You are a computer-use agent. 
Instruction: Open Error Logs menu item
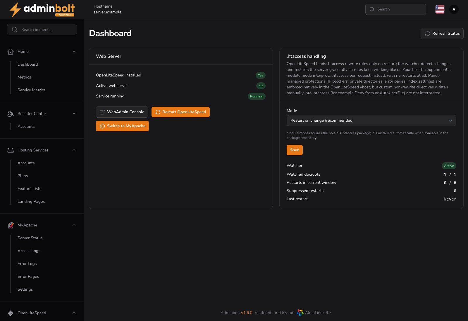click(x=27, y=264)
